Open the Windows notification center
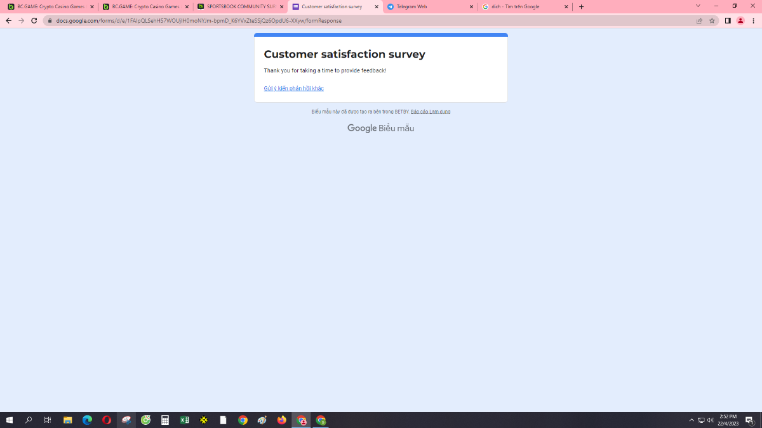The height and width of the screenshot is (428, 762). click(749, 420)
